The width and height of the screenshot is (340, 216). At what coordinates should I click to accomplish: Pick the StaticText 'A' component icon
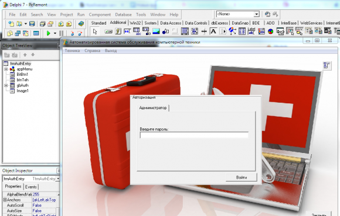pos(213,32)
